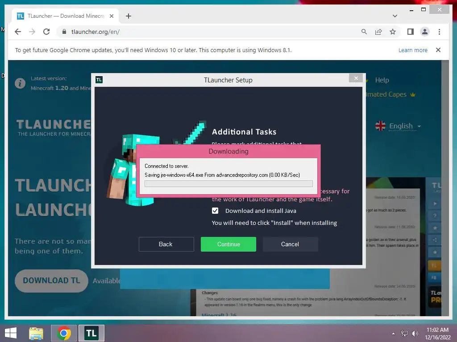This screenshot has width=457, height=342.
Task: Open File Explorer from taskbar
Action: [36, 333]
